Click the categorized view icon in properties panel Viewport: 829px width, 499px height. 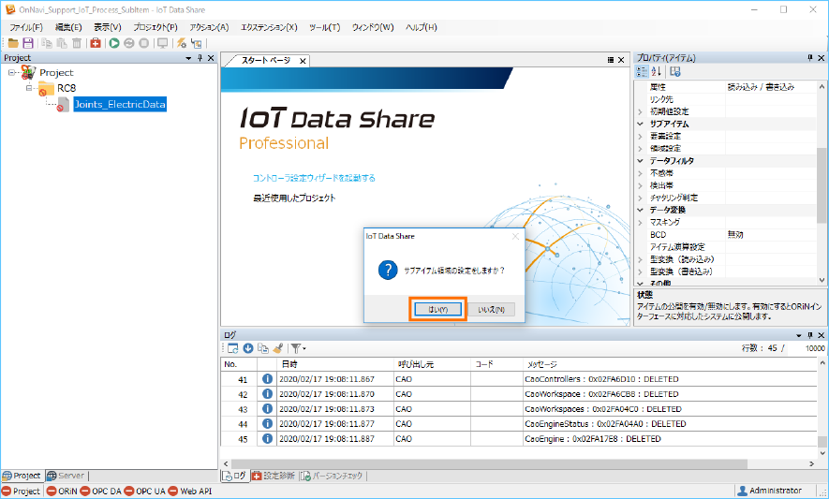coord(643,72)
